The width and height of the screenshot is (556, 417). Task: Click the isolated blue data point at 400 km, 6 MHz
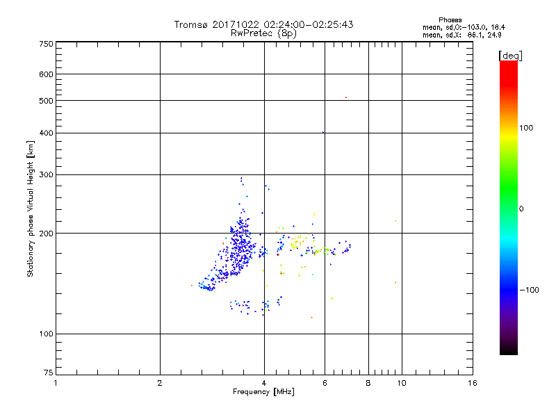click(323, 132)
